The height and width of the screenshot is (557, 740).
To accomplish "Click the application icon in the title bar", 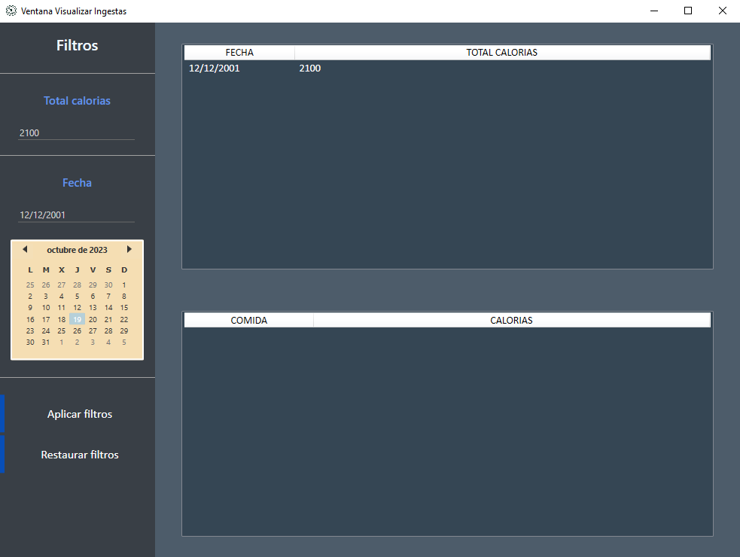I will click(11, 11).
